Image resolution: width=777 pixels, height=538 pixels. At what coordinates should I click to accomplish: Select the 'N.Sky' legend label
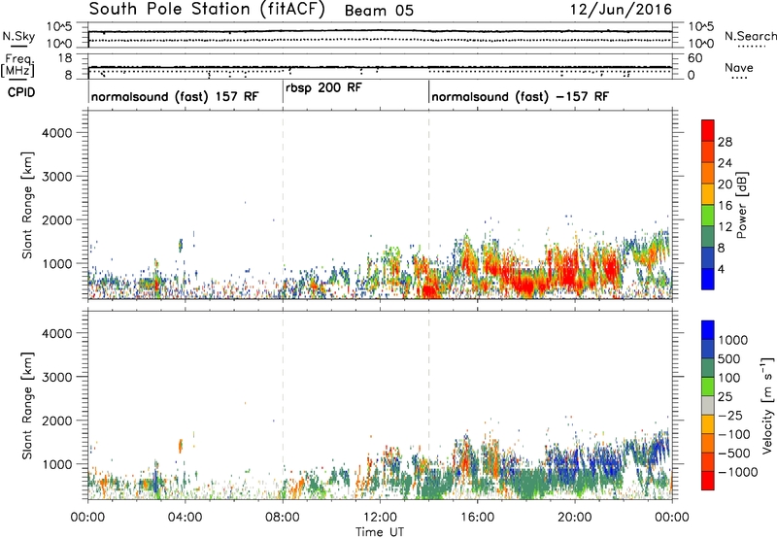coord(18,37)
